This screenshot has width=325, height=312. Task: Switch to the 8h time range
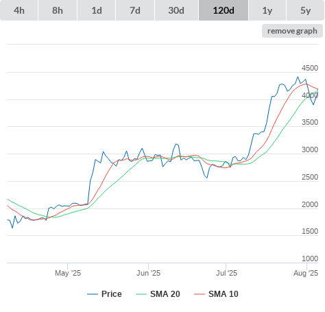58,10
